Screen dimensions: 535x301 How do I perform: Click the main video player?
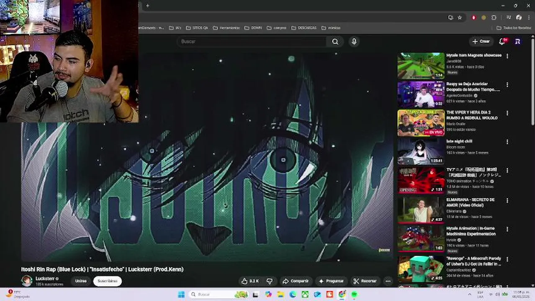207,157
